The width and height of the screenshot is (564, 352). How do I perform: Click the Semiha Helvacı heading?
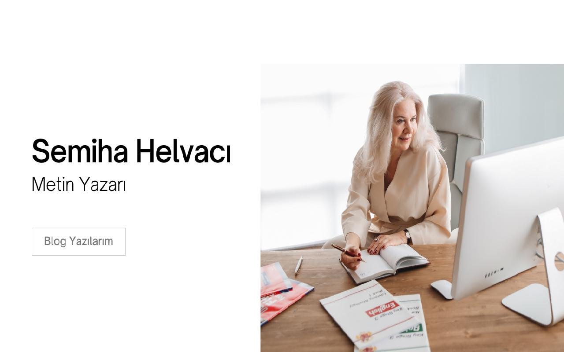(x=131, y=151)
